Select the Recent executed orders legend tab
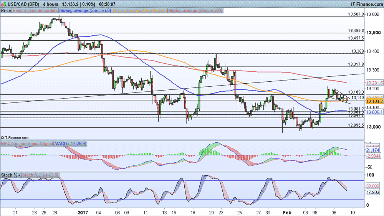Screen dimensions: 384x216 [x=35, y=10]
